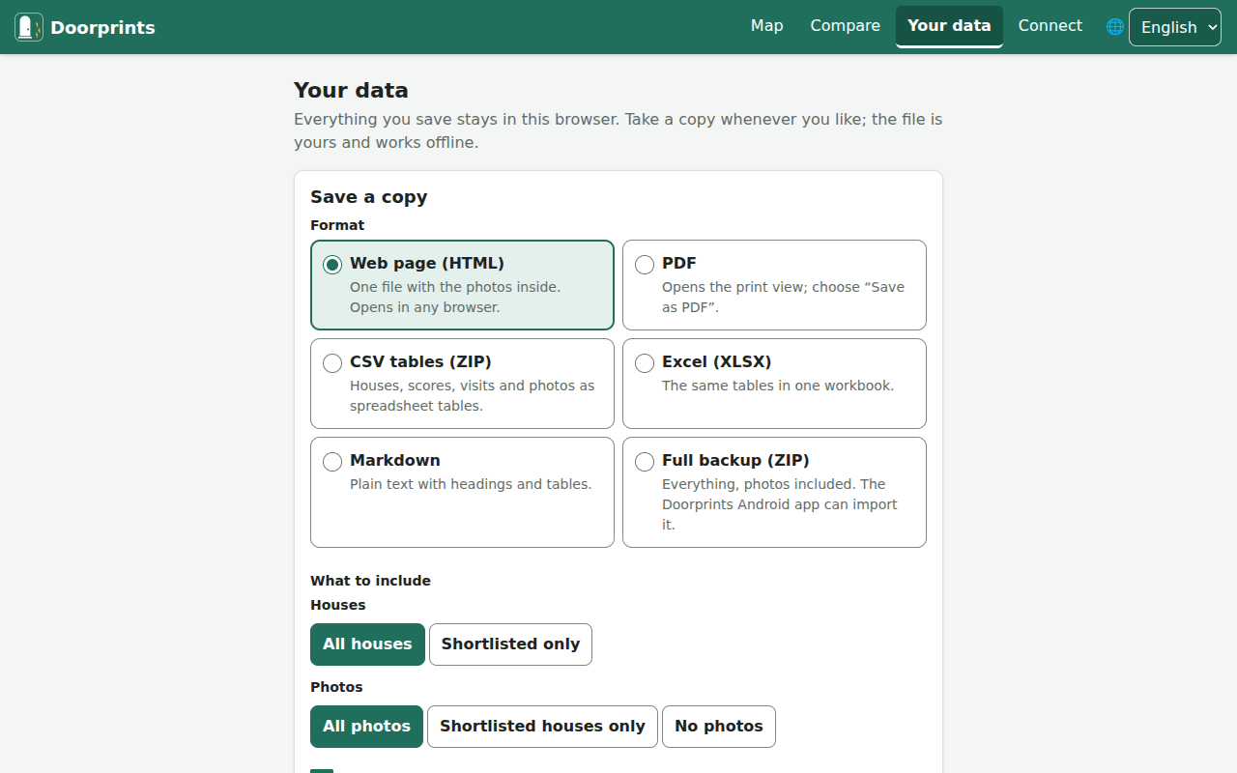Click the All houses button
This screenshot has width=1237, height=773.
pyautogui.click(x=367, y=644)
